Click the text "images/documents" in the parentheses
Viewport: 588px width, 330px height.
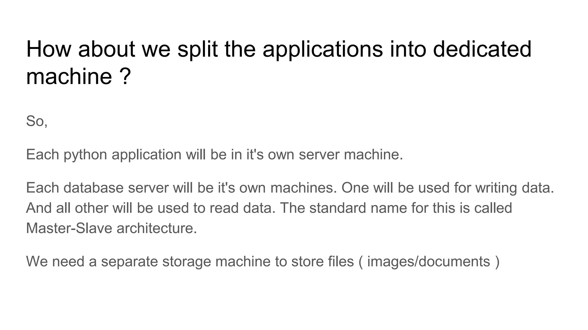428,262
